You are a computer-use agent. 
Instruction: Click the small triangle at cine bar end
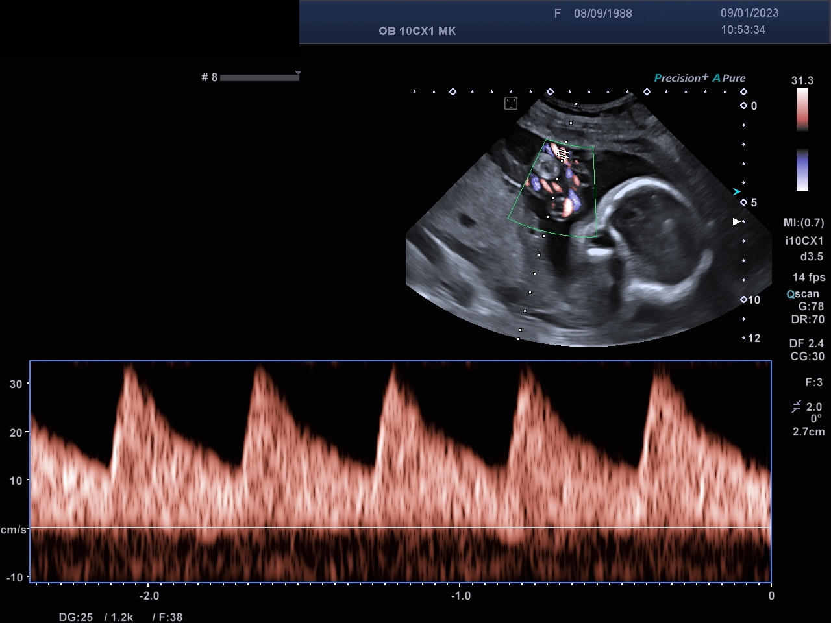298,73
